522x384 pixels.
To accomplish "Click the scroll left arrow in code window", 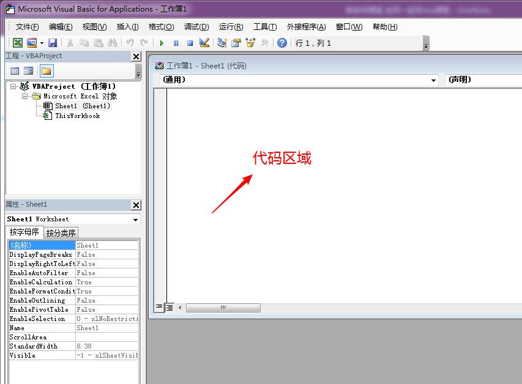I will click(x=180, y=308).
